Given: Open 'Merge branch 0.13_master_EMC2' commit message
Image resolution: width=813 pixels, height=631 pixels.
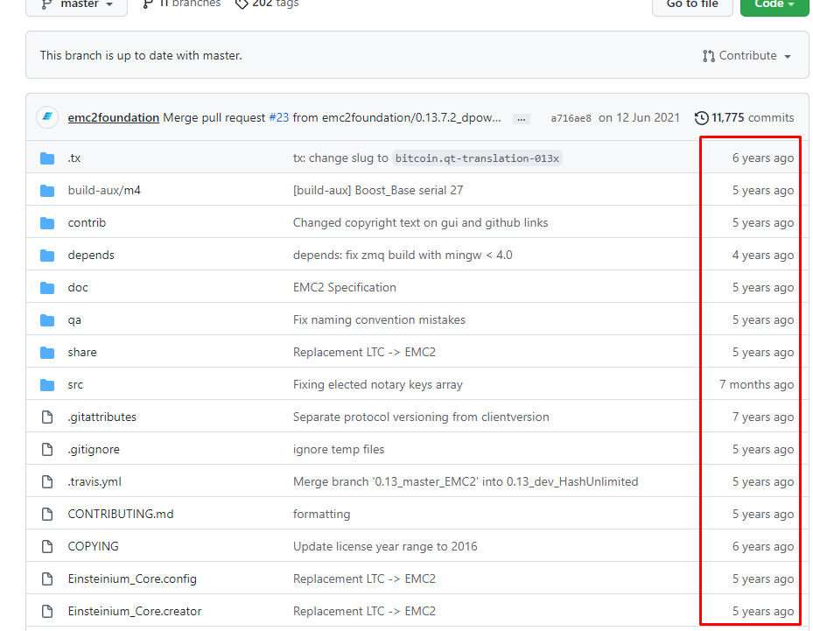Looking at the screenshot, I should click(x=466, y=481).
